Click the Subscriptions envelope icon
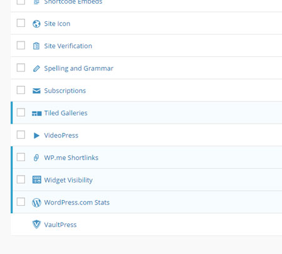This screenshot has width=282, height=254. [x=36, y=91]
